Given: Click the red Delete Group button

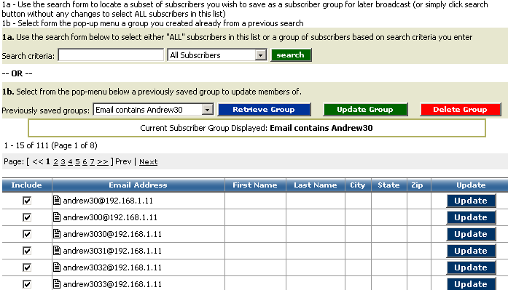Looking at the screenshot, I should pos(461,110).
